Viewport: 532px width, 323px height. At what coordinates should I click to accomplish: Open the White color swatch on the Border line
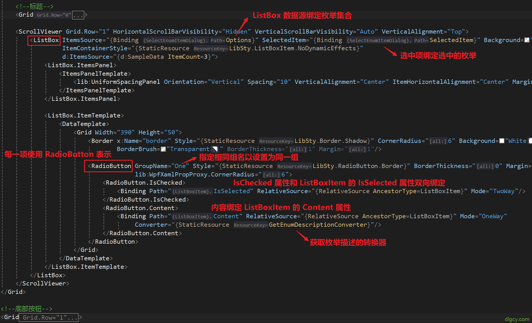pos(502,141)
